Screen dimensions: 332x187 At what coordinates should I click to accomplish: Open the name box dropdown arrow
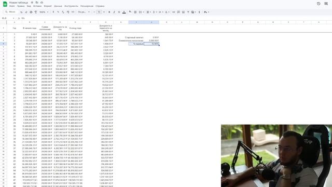click(x=13, y=18)
